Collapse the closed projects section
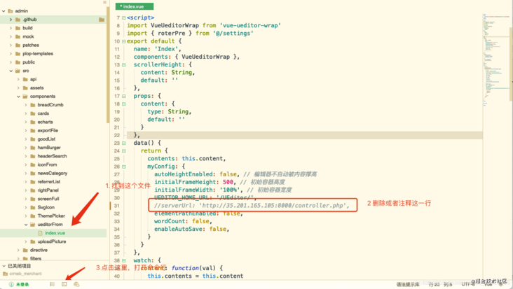Viewport: 513px width, 289px height. pyautogui.click(x=4, y=266)
